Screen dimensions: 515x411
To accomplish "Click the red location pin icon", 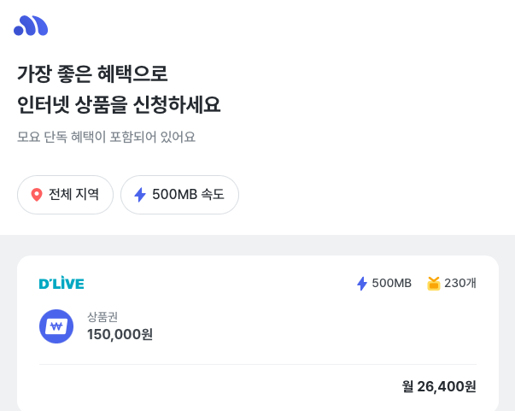I will pos(37,195).
